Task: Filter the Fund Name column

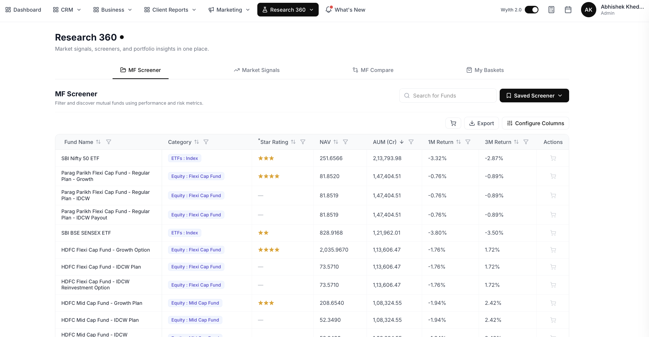Action: 109,142
